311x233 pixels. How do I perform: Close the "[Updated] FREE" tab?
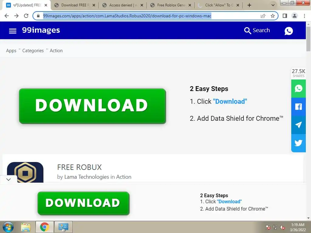[46, 5]
